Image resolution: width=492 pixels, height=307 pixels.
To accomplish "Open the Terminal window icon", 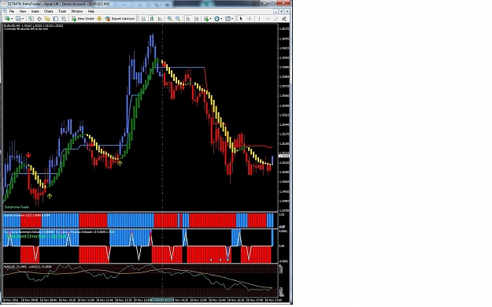I will pyautogui.click(x=56, y=19).
